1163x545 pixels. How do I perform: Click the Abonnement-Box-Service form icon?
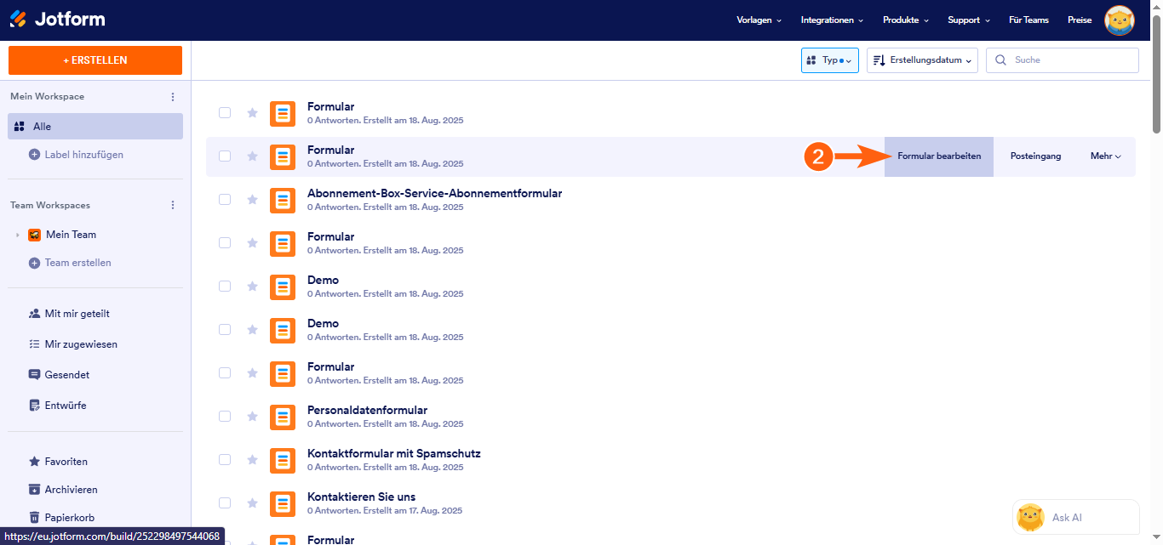point(283,200)
